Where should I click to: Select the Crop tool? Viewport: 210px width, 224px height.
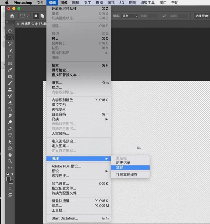tap(10, 57)
